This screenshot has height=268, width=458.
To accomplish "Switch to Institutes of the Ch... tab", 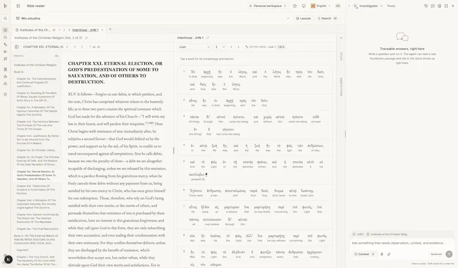I will click(35, 30).
